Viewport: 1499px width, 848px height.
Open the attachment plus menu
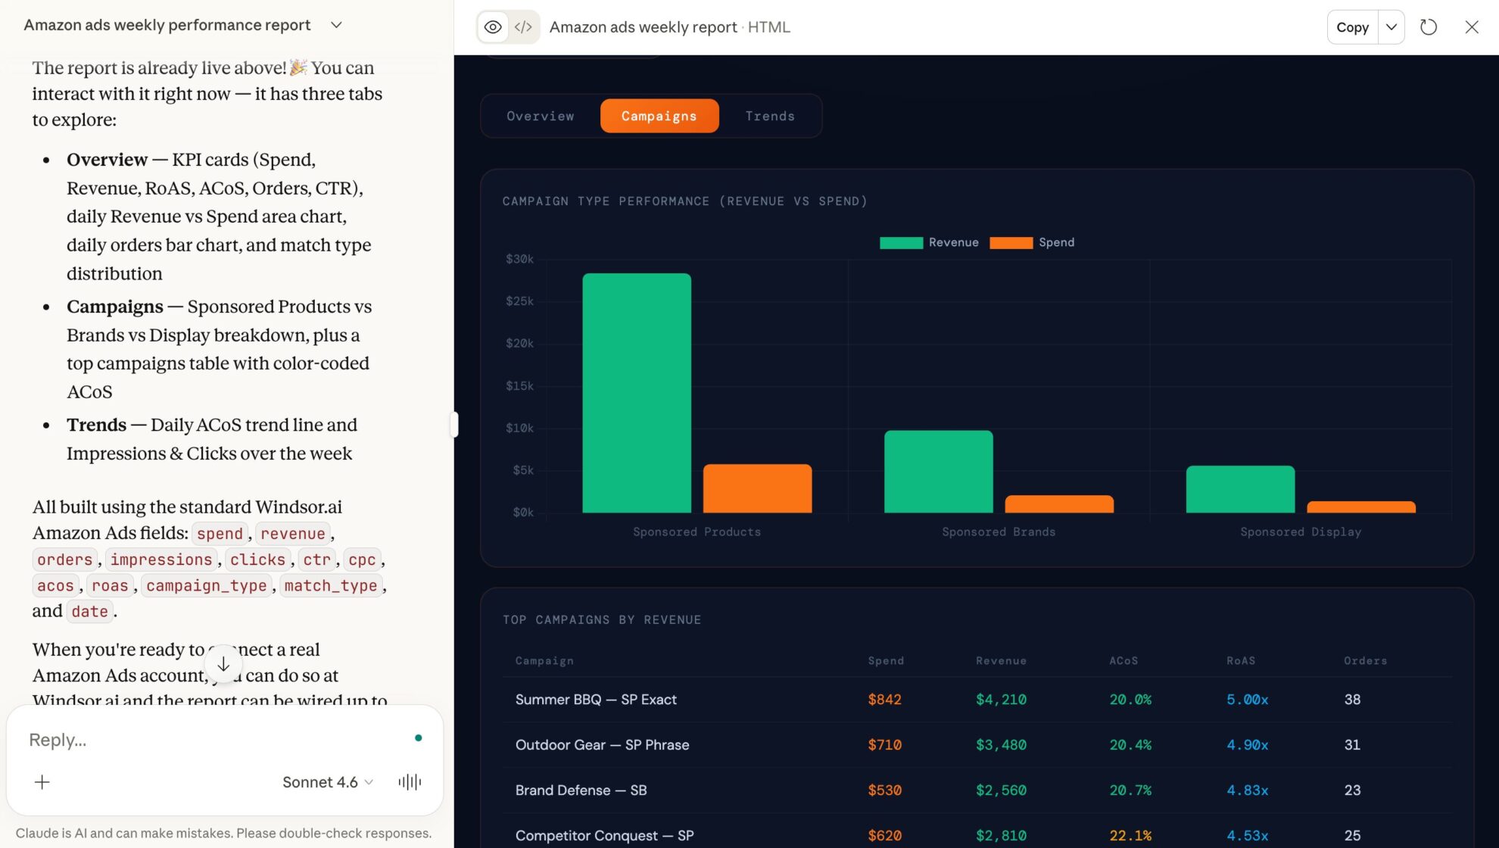click(42, 782)
